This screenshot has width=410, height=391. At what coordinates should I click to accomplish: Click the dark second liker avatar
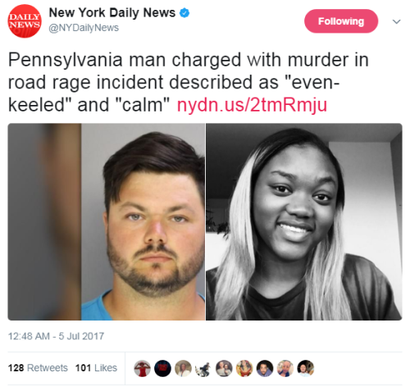162,368
